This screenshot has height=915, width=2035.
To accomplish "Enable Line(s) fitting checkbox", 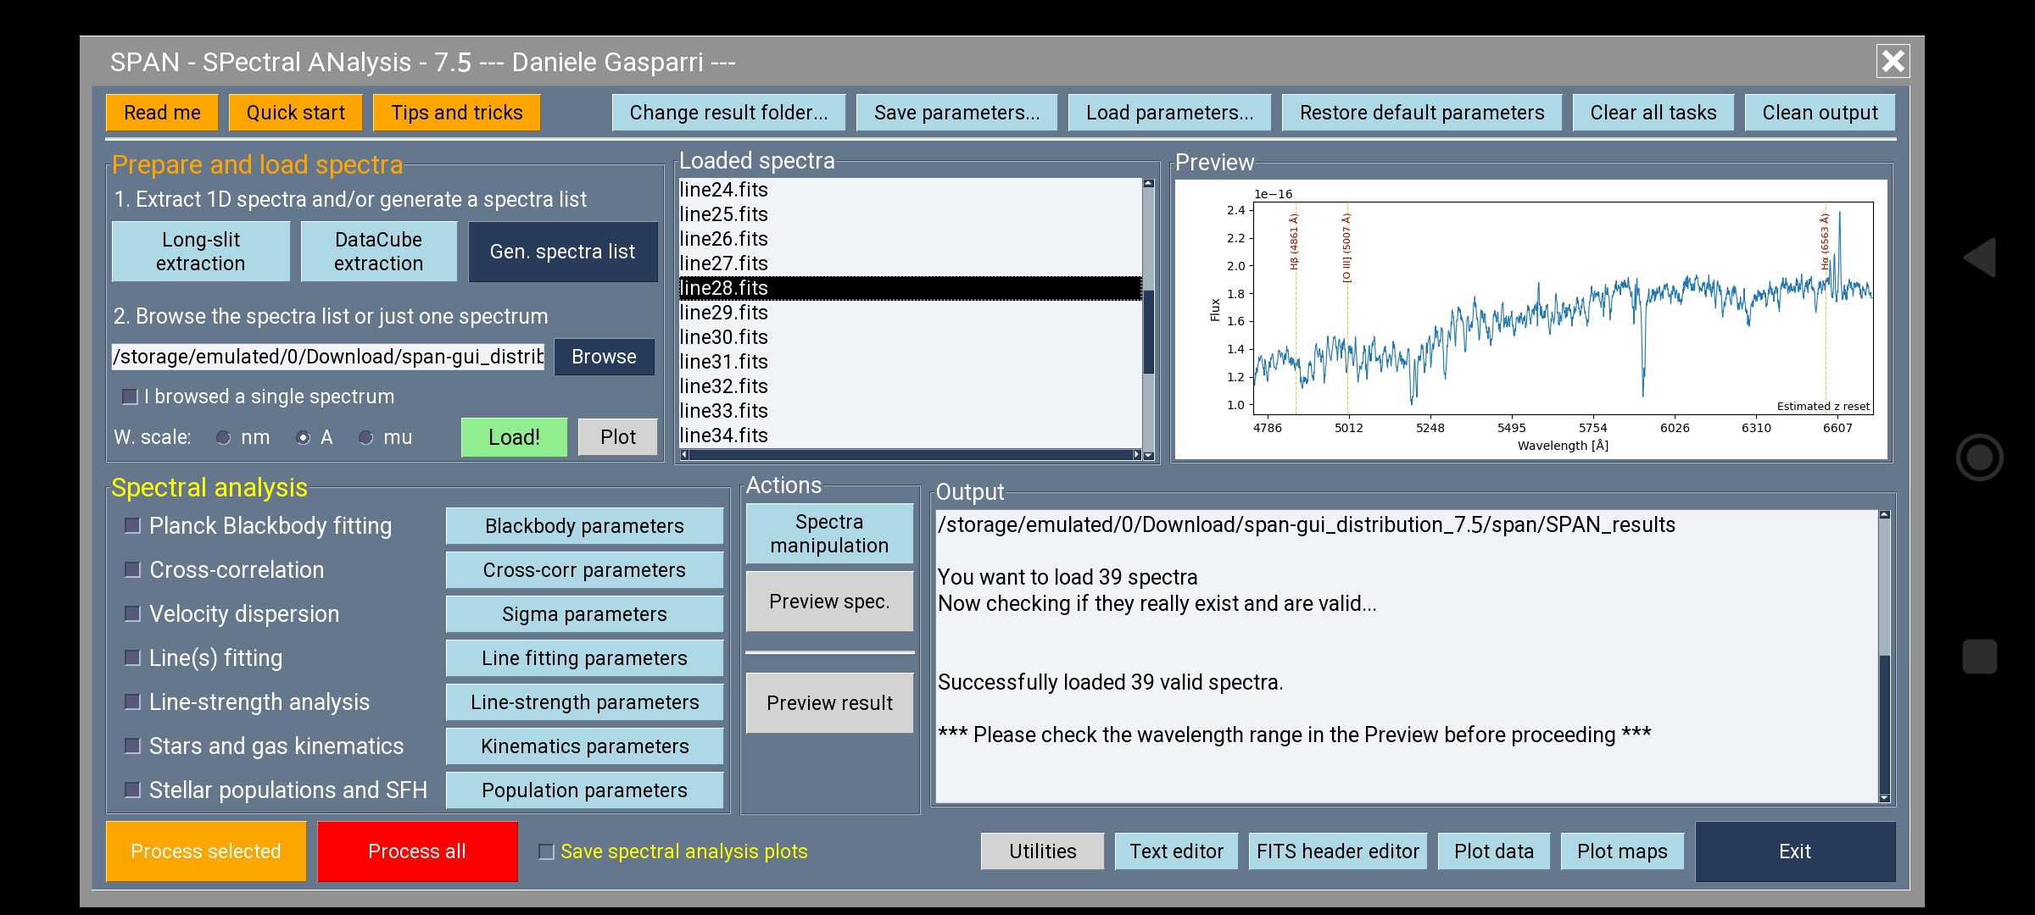I will [132, 657].
